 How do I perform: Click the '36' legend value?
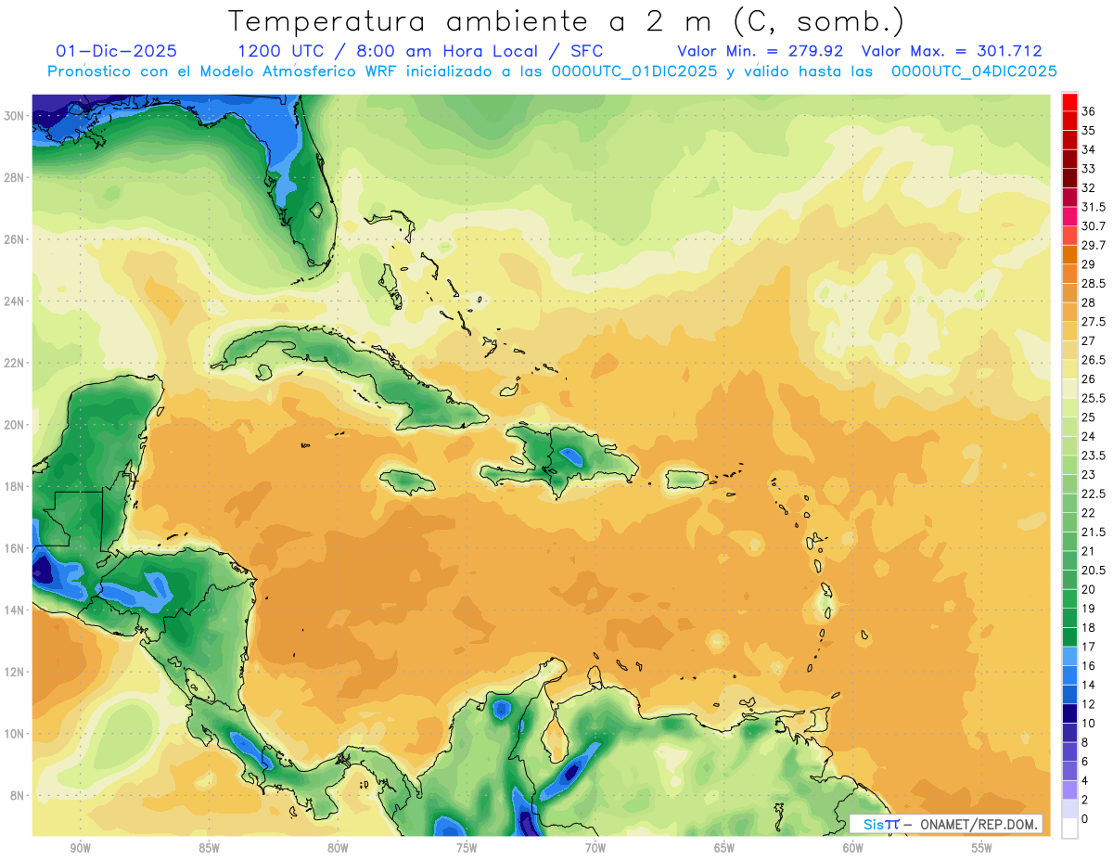[x=1089, y=111]
